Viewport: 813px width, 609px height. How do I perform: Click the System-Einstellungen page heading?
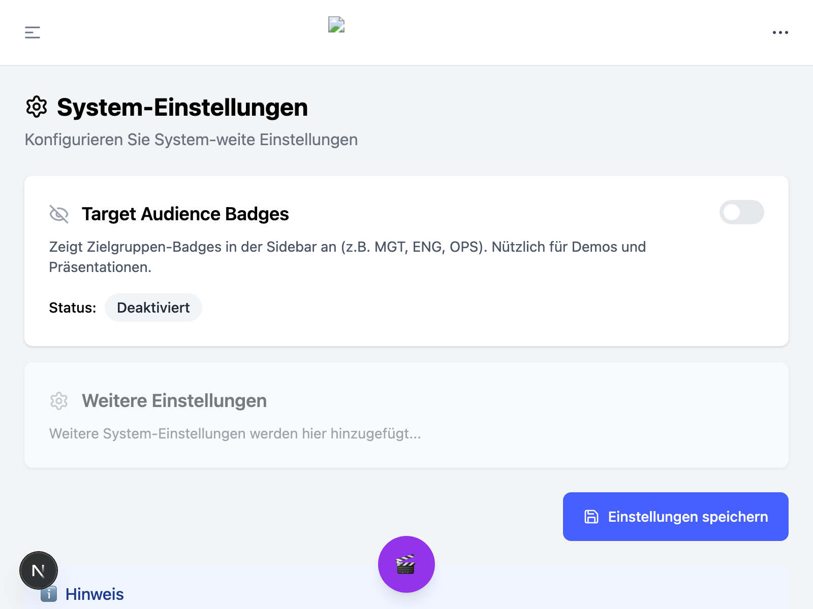pos(182,108)
